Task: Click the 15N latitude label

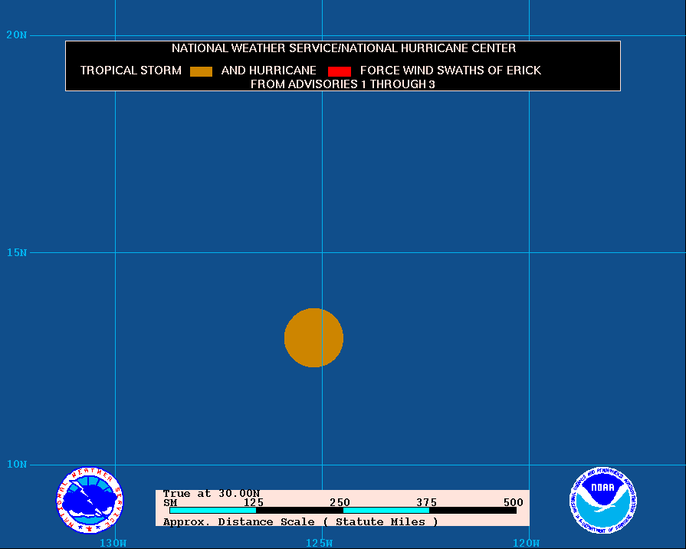Action: coord(17,252)
